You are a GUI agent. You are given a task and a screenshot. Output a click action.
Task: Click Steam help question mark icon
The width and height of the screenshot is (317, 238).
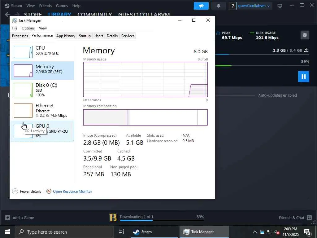tap(232, 6)
